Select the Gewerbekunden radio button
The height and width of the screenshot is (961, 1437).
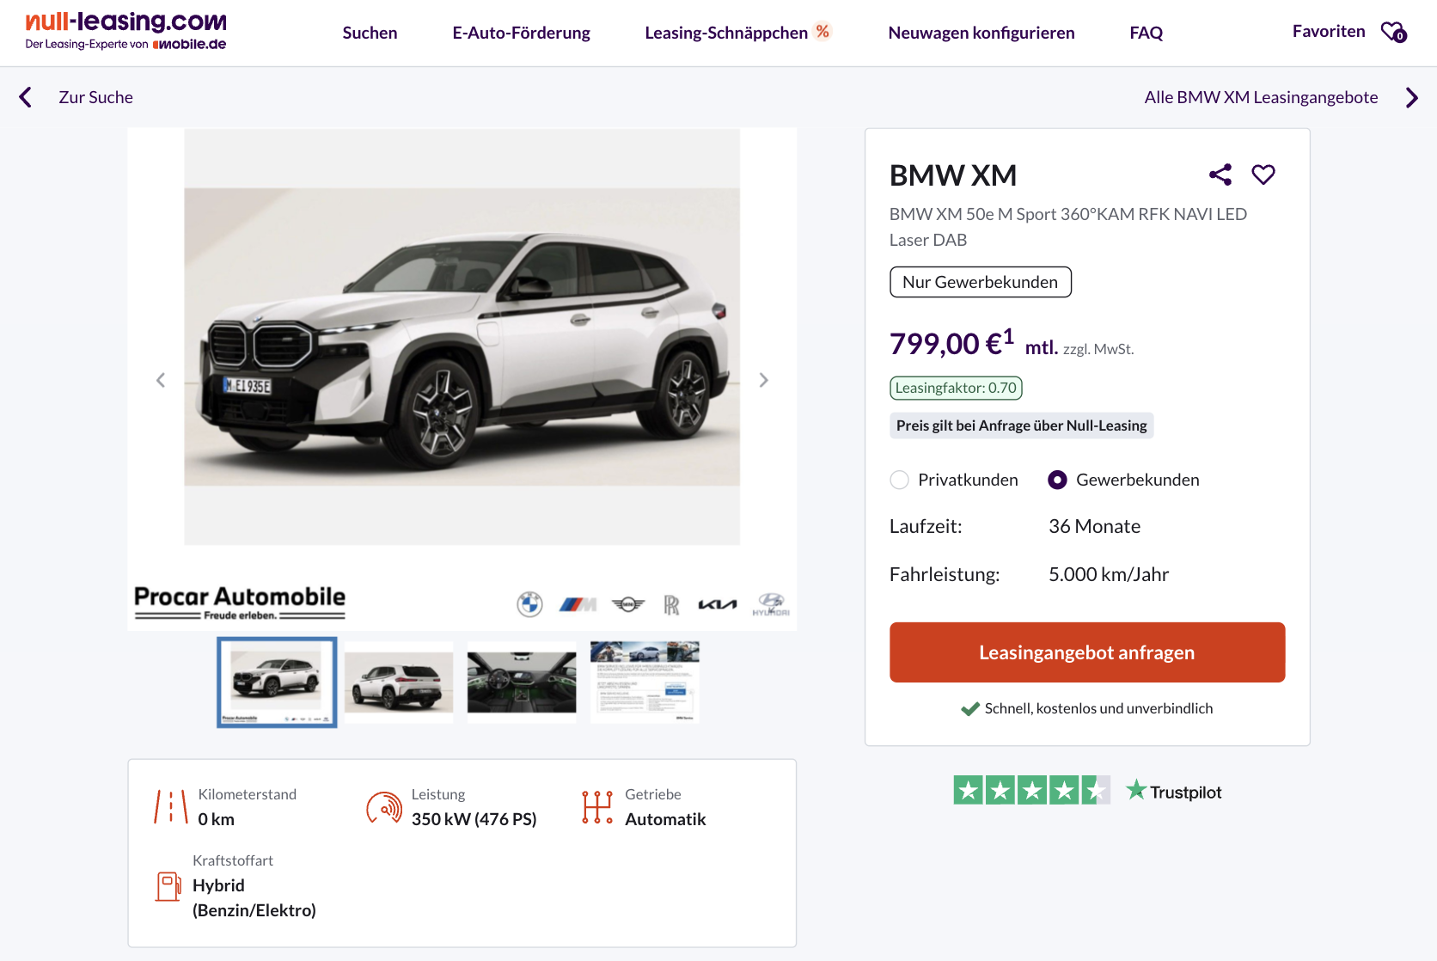pos(1057,480)
